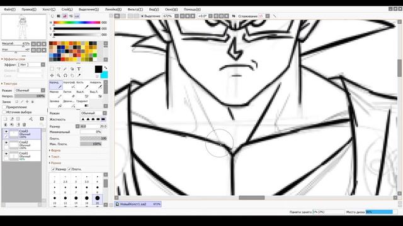This screenshot has height=226, width=403.
Task: Choose the softest hardness (Жесткость) shape
Action: (x=83, y=119)
